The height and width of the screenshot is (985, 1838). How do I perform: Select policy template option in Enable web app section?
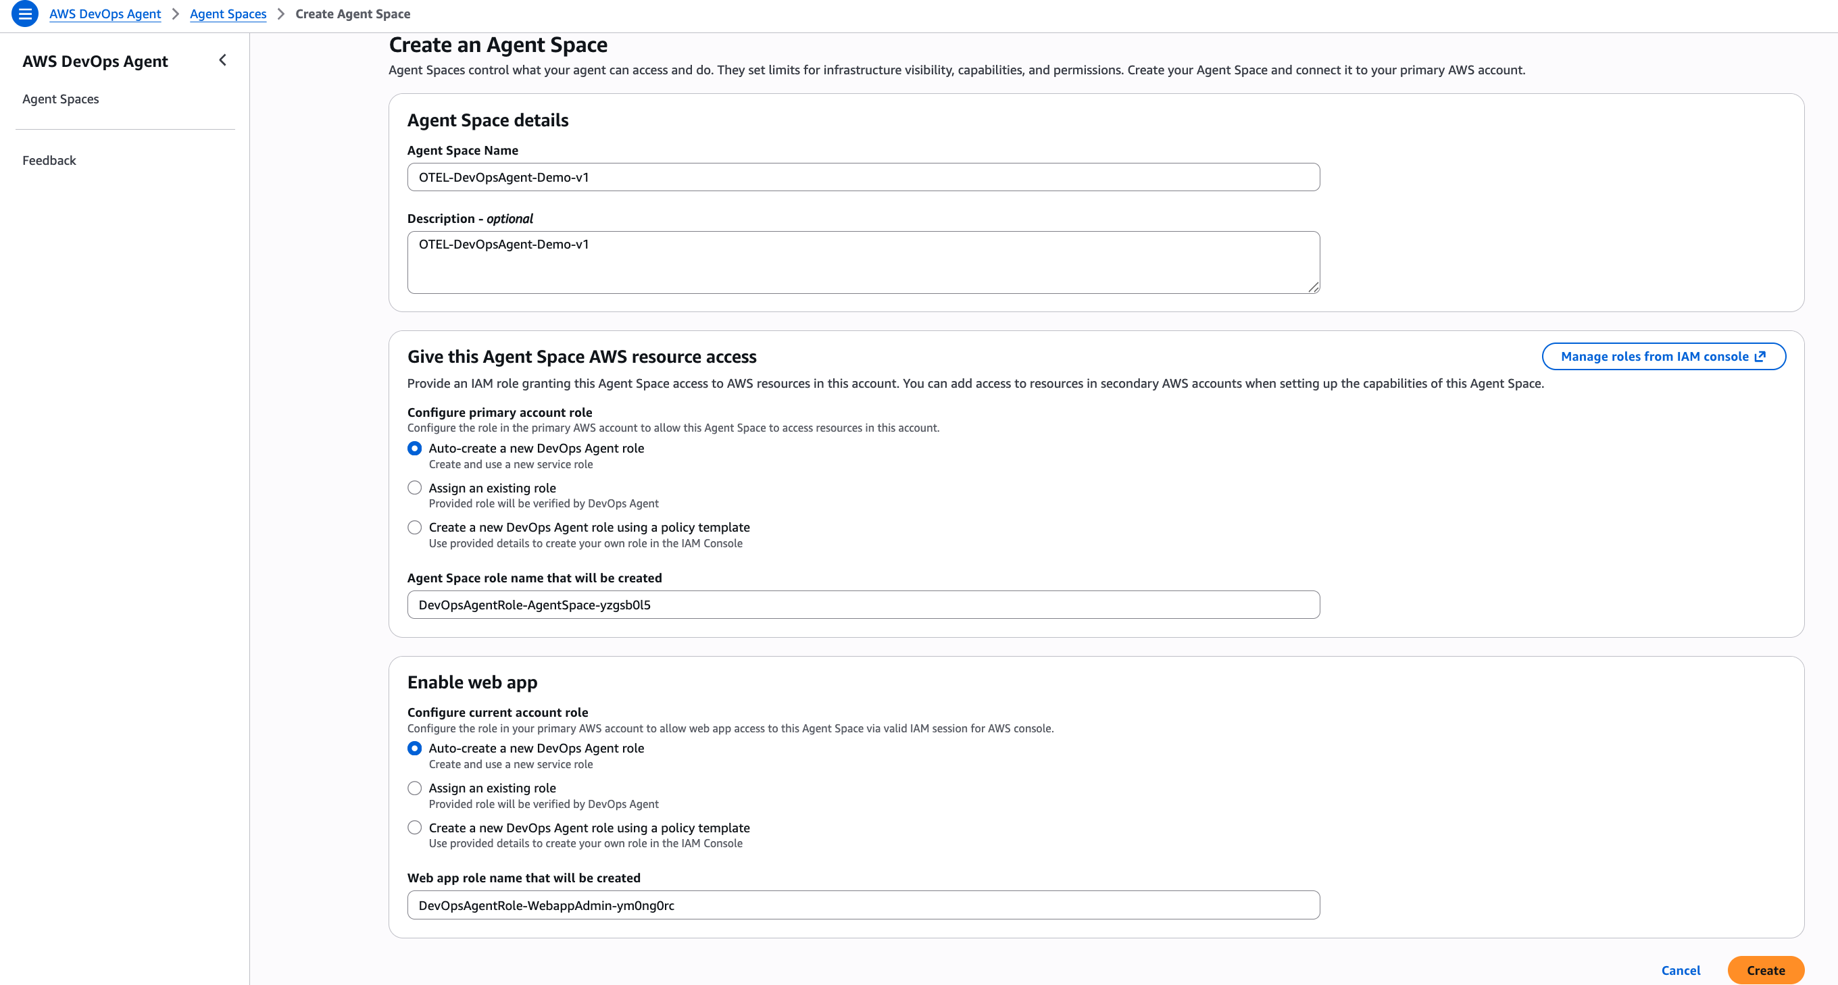click(x=414, y=828)
